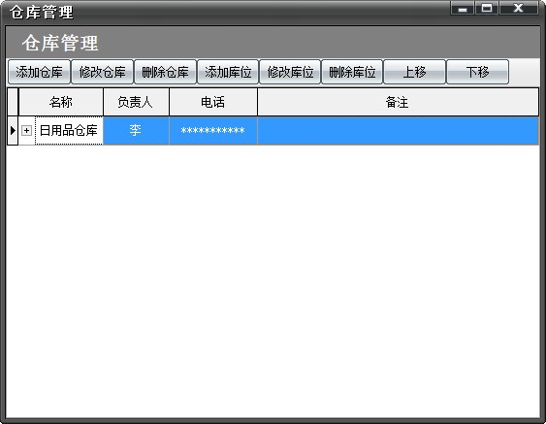Expand the 日用品仓库 row plus icon
The width and height of the screenshot is (546, 424).
point(26,131)
